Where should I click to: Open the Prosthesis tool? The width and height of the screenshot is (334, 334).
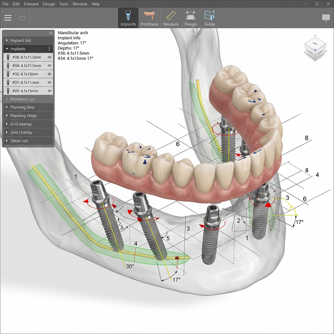pyautogui.click(x=149, y=18)
